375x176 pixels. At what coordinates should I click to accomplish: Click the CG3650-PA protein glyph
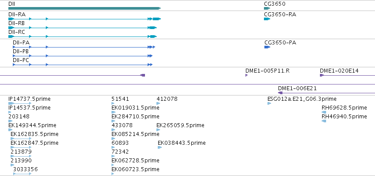267,47
